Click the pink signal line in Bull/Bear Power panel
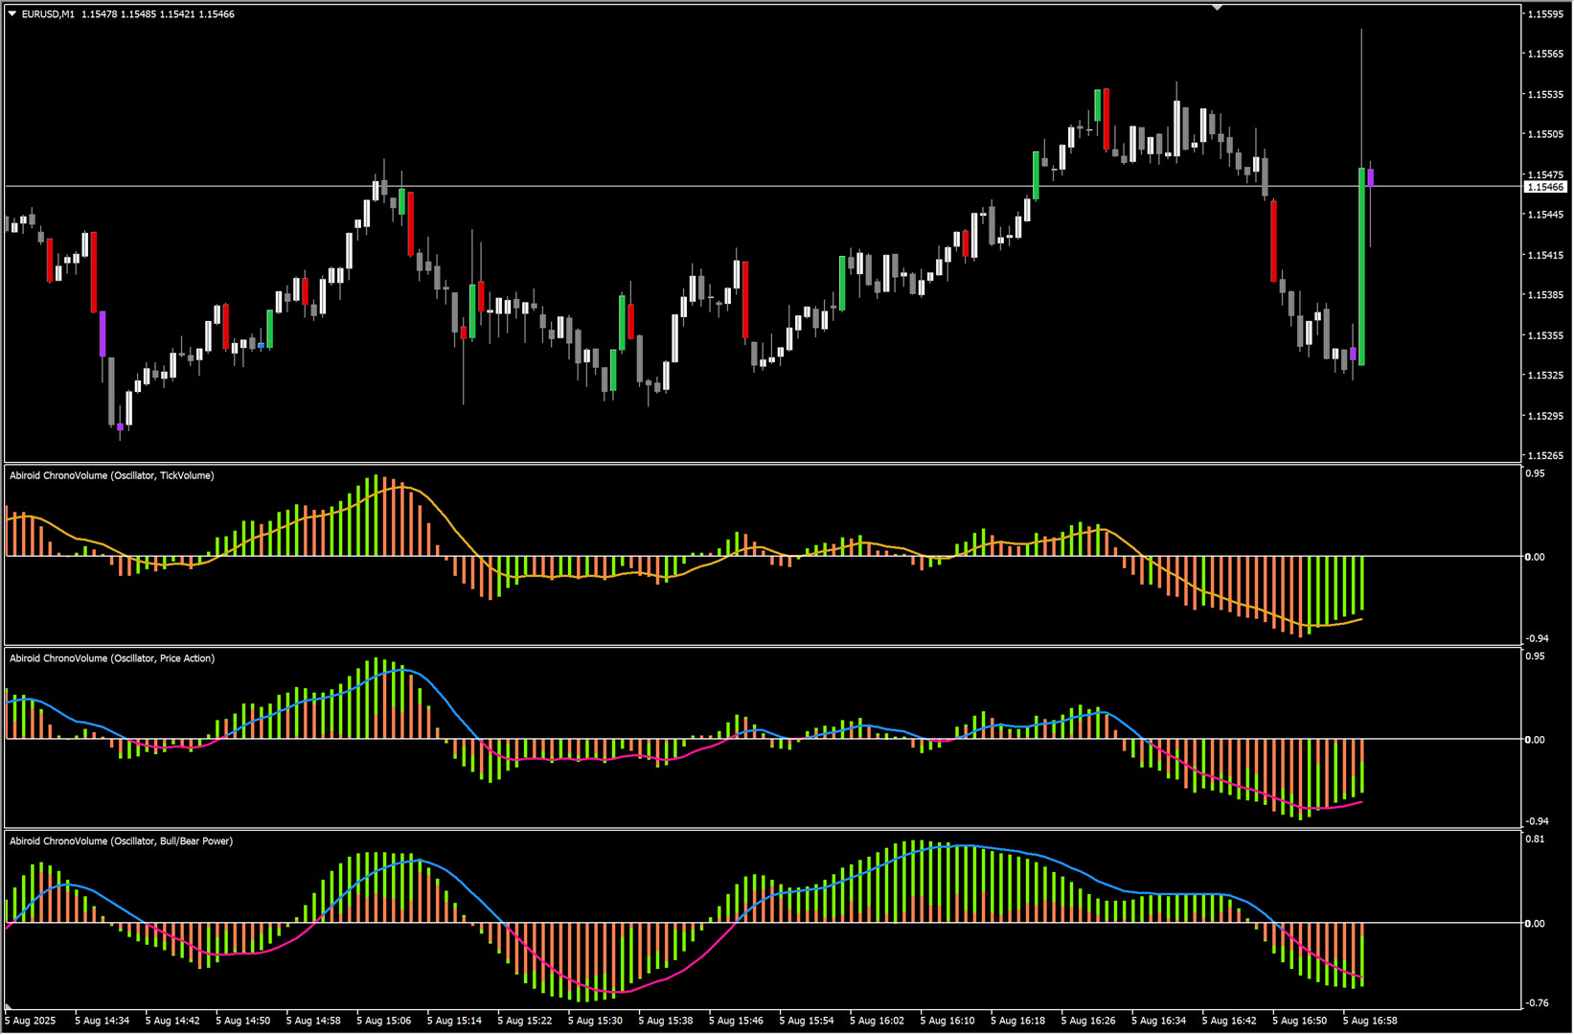Screen dimensions: 1574x1035 click(613, 991)
